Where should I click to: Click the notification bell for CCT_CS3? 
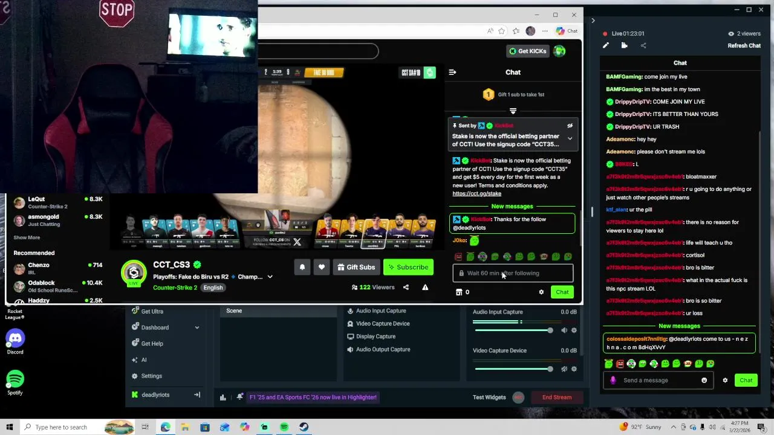click(302, 267)
